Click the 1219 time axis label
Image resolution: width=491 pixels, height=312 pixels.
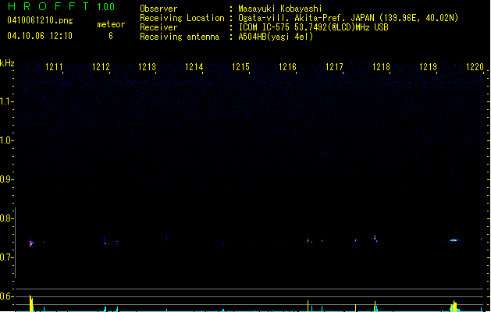[428, 67]
